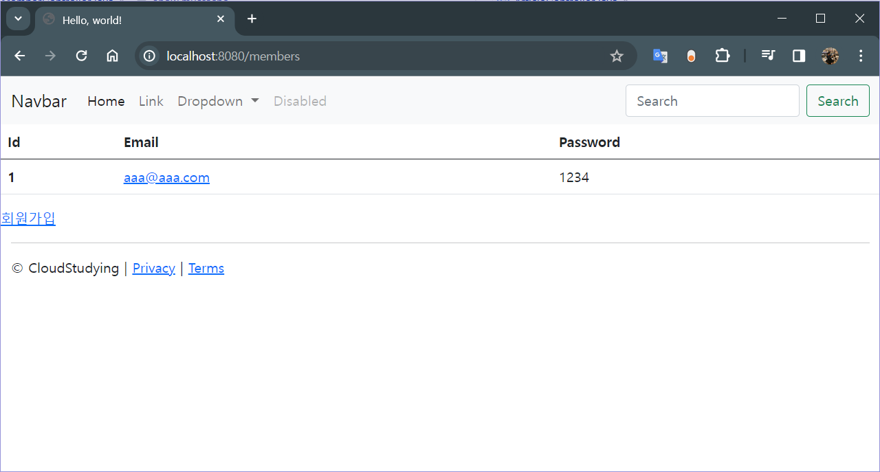The image size is (880, 472).
Task: Click the Password column header
Action: pyautogui.click(x=589, y=142)
